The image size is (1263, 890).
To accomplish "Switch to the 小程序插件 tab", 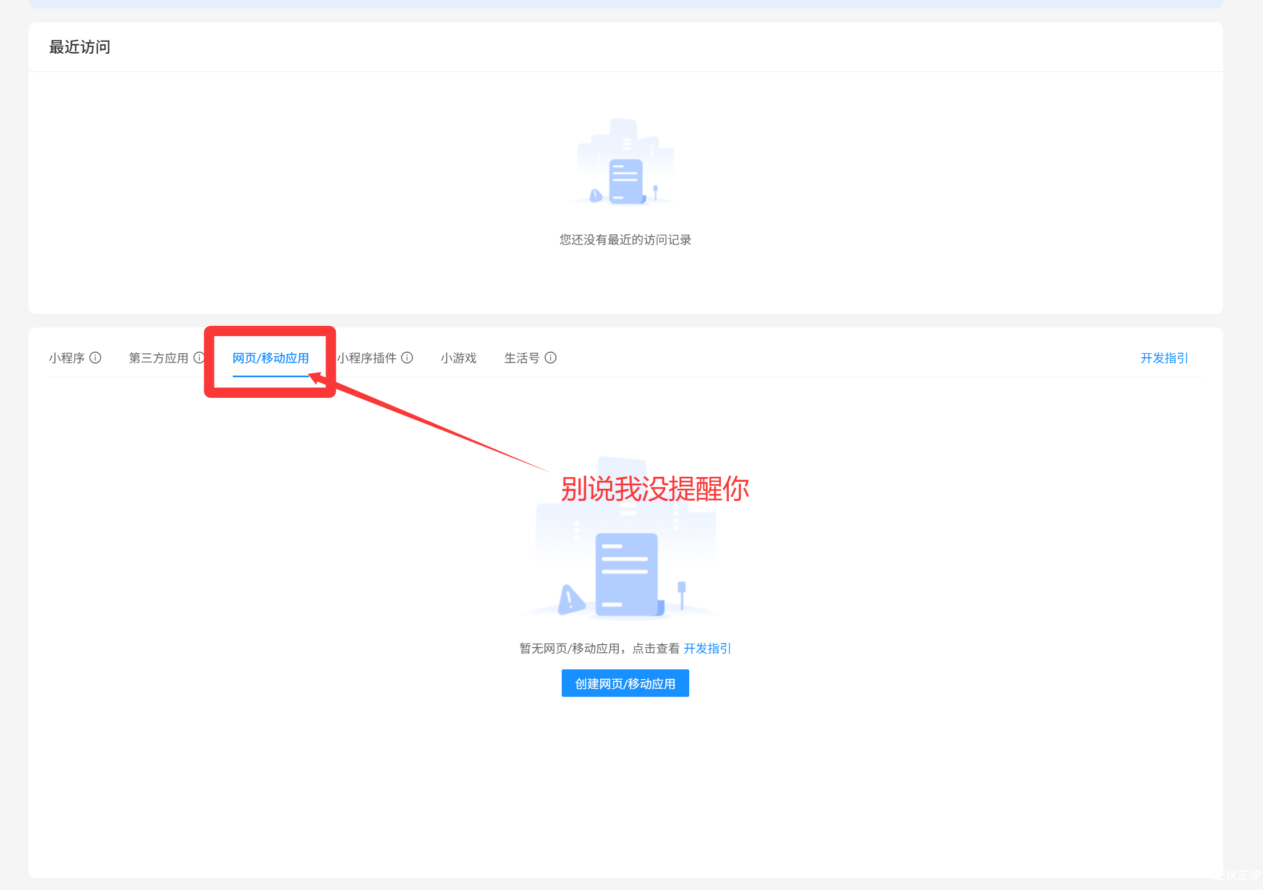I will 367,358.
